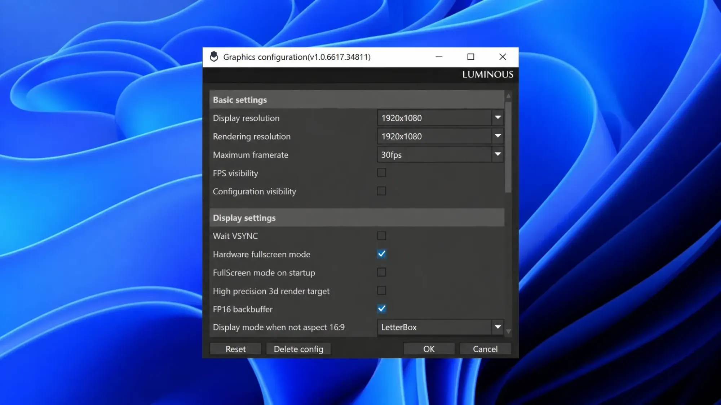Screen dimensions: 721x405
Task: Maximize the Graphics configuration window
Action: 470,57
